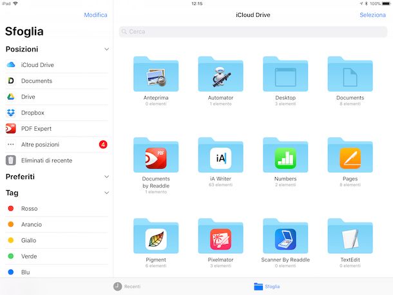Click the Blu tag label
The width and height of the screenshot is (393, 295).
point(25,272)
